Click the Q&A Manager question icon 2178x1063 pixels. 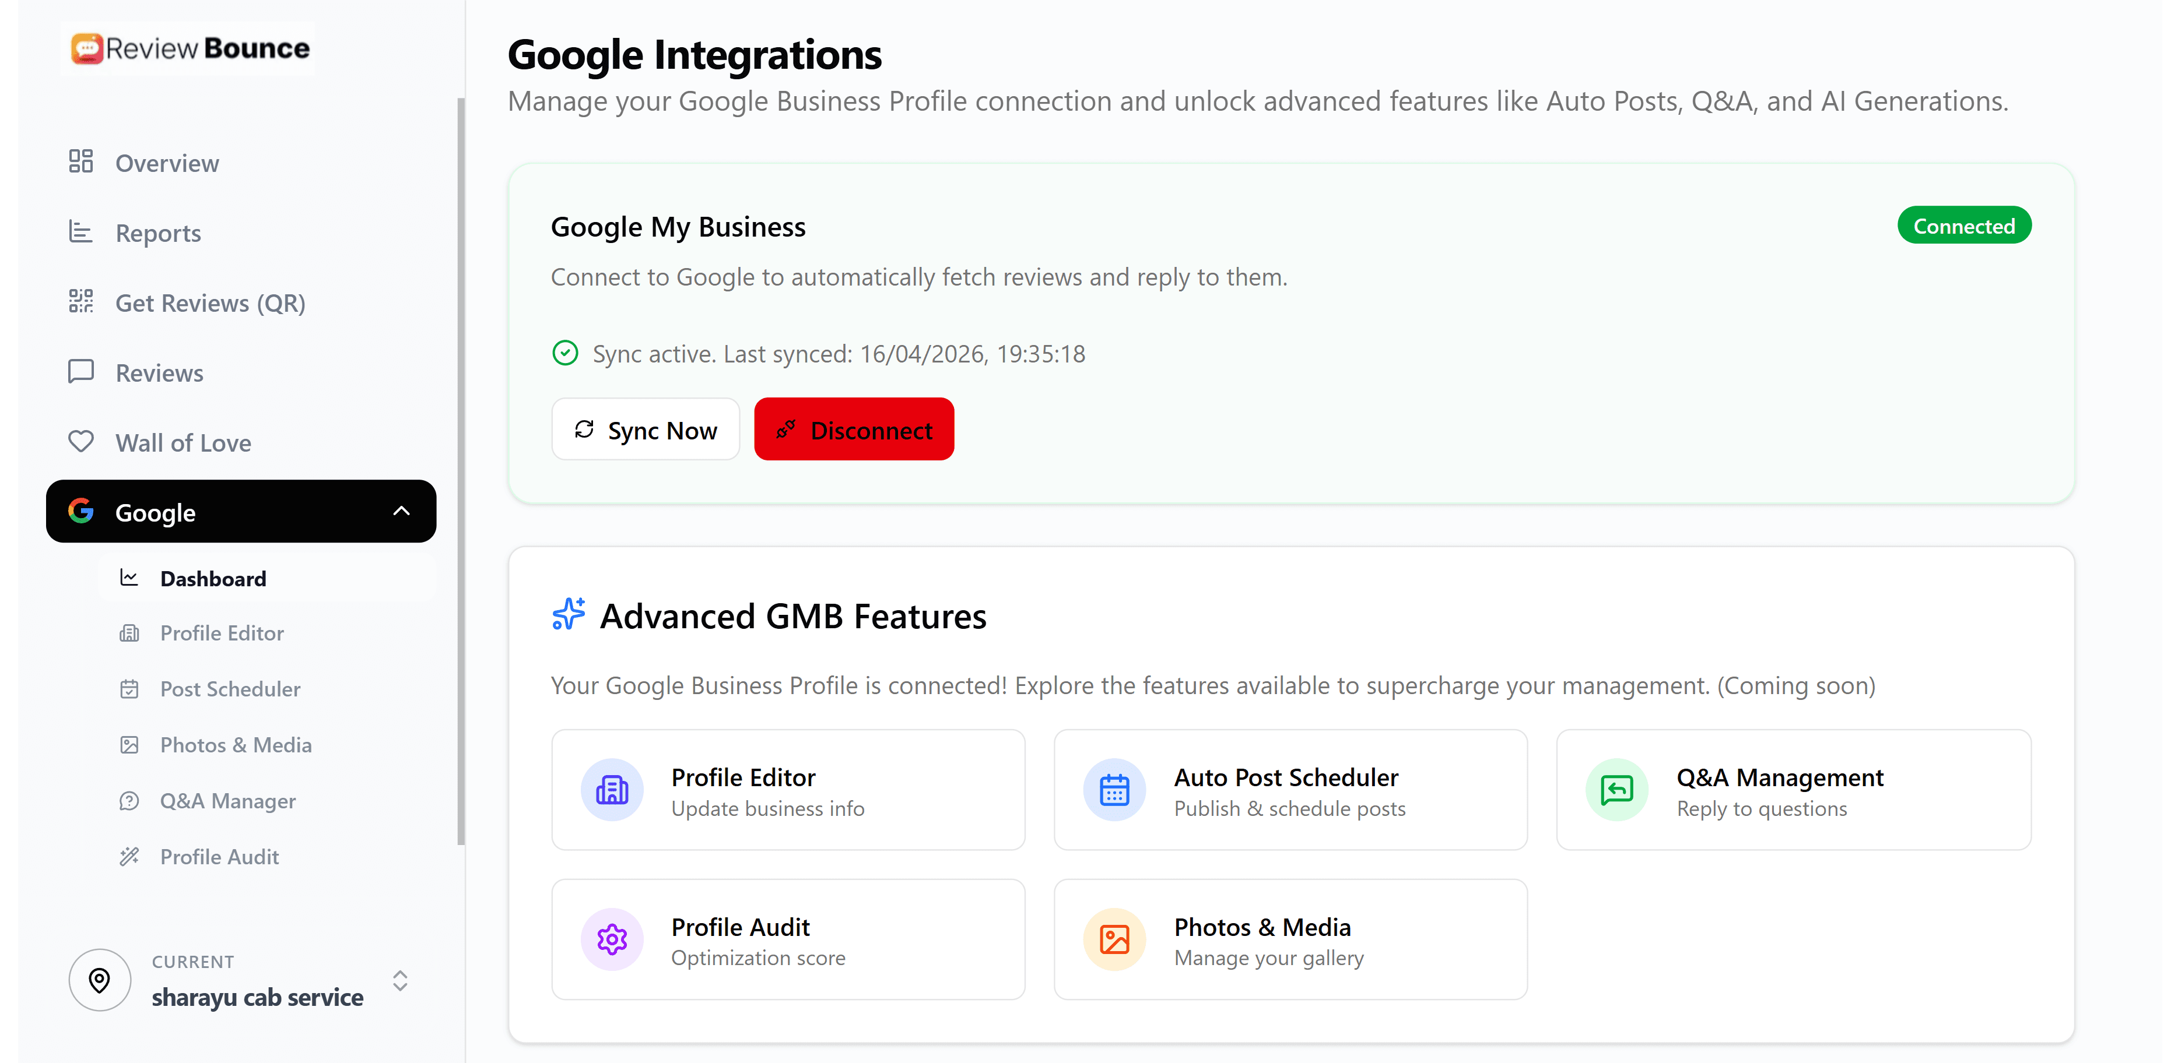pyautogui.click(x=129, y=800)
